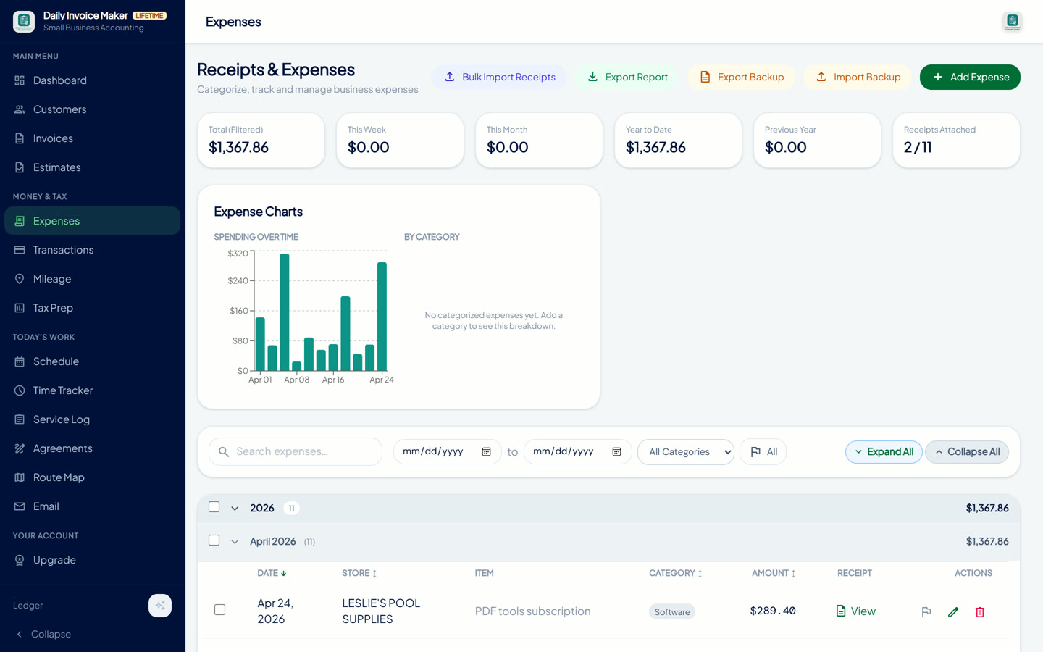Select all 2026 expenses with the checkbox
Image resolution: width=1043 pixels, height=652 pixels.
pos(214,507)
